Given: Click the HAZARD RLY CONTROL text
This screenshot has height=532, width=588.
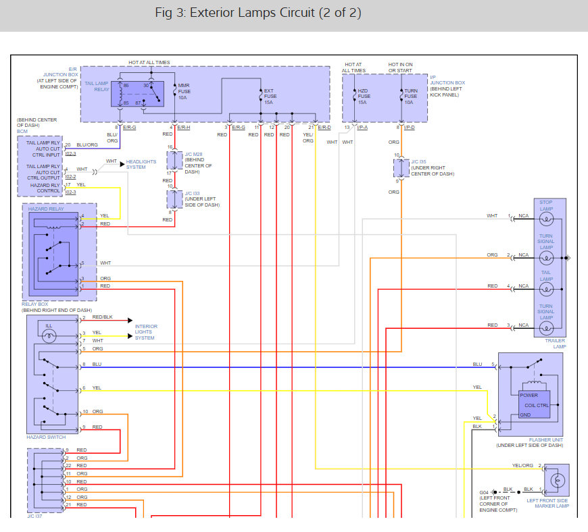Looking at the screenshot, I should pos(45,188).
